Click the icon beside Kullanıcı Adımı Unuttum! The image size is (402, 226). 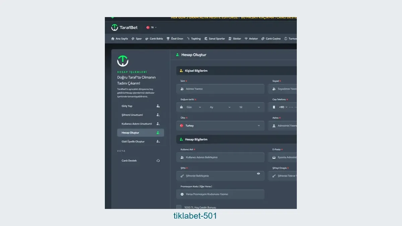click(x=158, y=124)
